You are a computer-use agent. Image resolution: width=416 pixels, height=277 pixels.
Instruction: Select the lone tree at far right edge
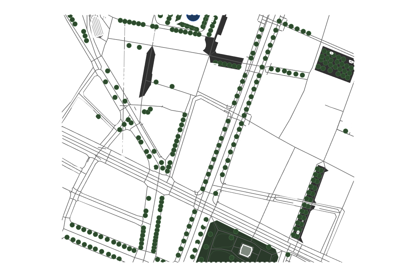[x=346, y=131]
